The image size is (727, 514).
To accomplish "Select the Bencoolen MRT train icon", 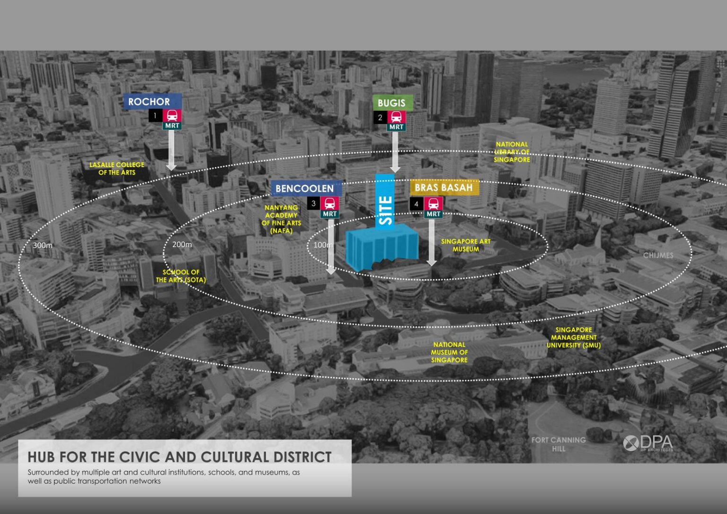I will pyautogui.click(x=329, y=204).
